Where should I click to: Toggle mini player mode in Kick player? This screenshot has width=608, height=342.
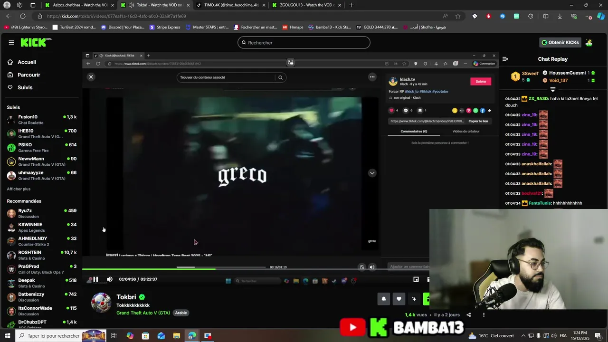click(416, 279)
